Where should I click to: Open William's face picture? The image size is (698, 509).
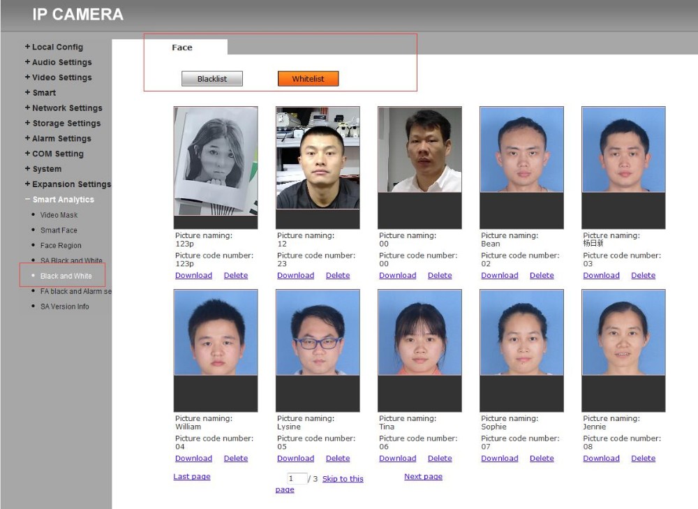coord(216,351)
